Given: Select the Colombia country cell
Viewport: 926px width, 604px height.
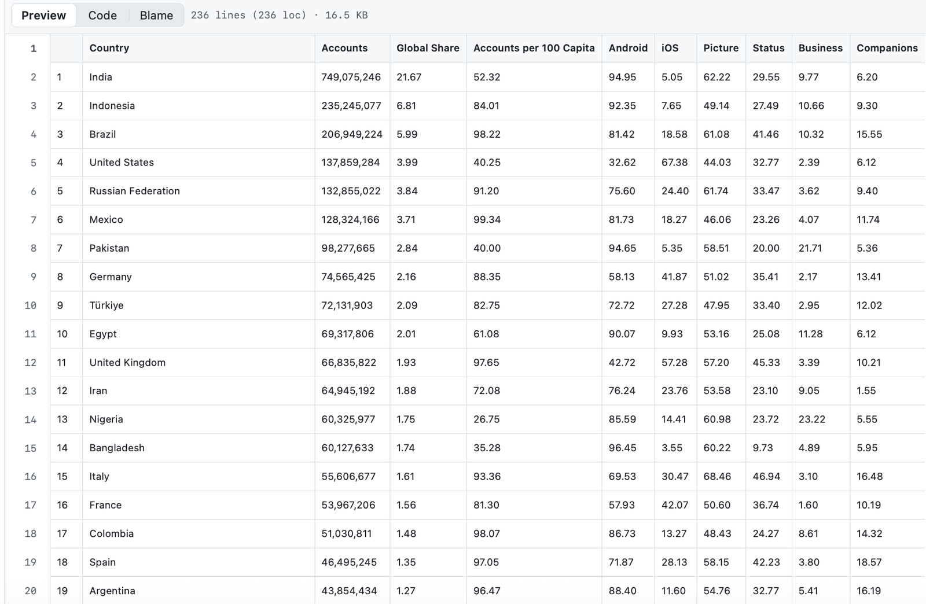Looking at the screenshot, I should (x=199, y=533).
